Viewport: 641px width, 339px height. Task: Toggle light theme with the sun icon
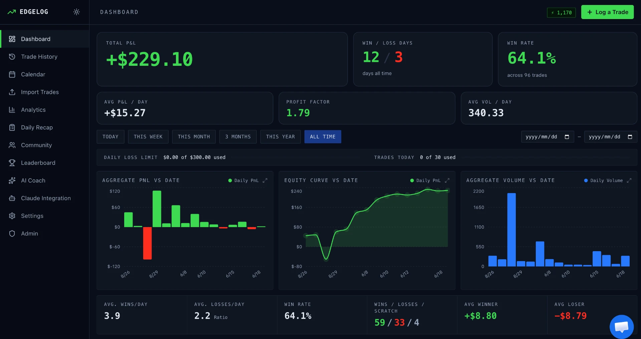[76, 12]
